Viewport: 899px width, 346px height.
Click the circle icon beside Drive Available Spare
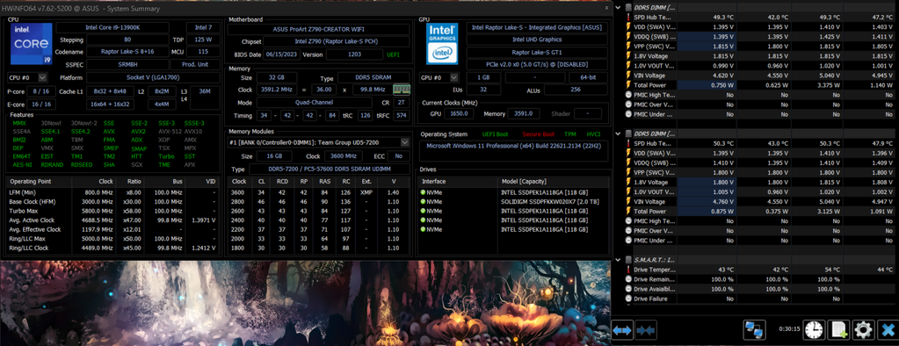[x=628, y=289]
